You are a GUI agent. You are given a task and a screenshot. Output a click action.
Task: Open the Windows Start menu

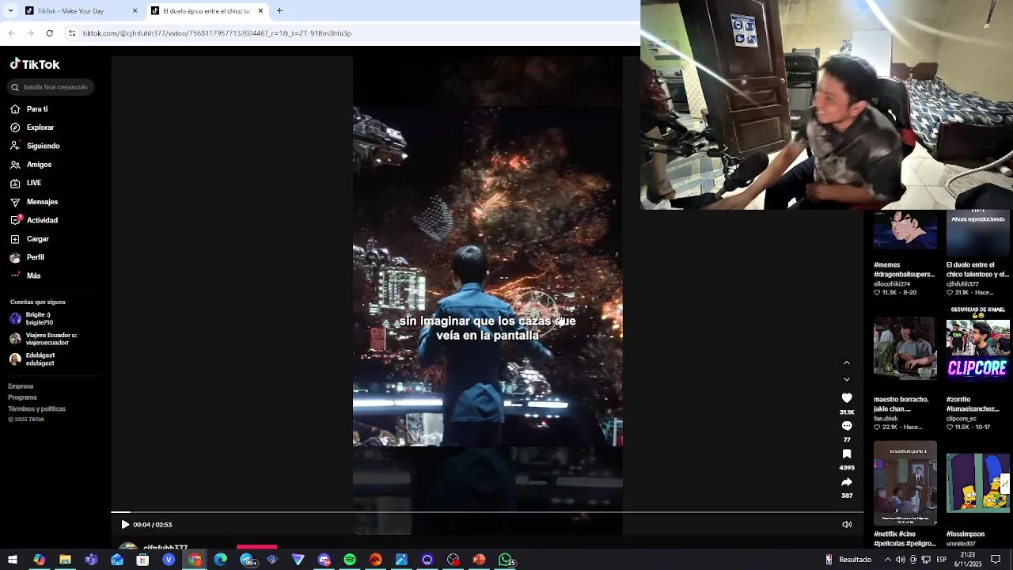tap(13, 560)
